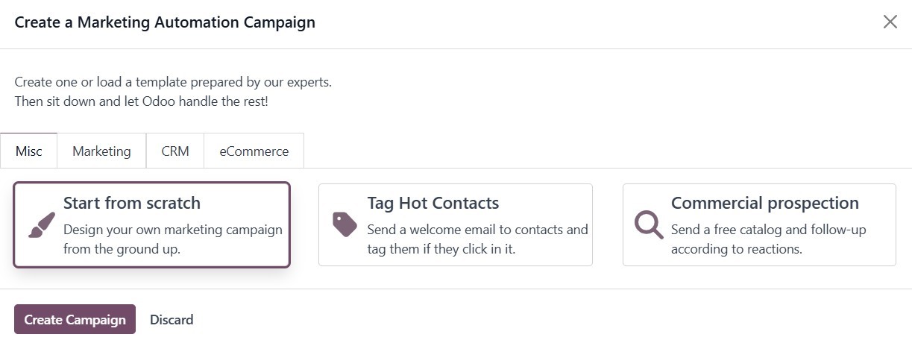
Task: Show the eCommerce templates tab
Action: [254, 151]
